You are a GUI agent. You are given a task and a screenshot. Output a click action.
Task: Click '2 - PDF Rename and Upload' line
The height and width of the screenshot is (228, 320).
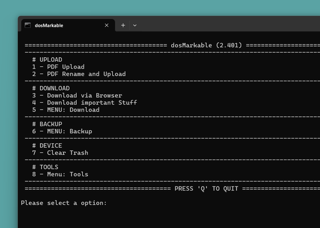tap(79, 74)
